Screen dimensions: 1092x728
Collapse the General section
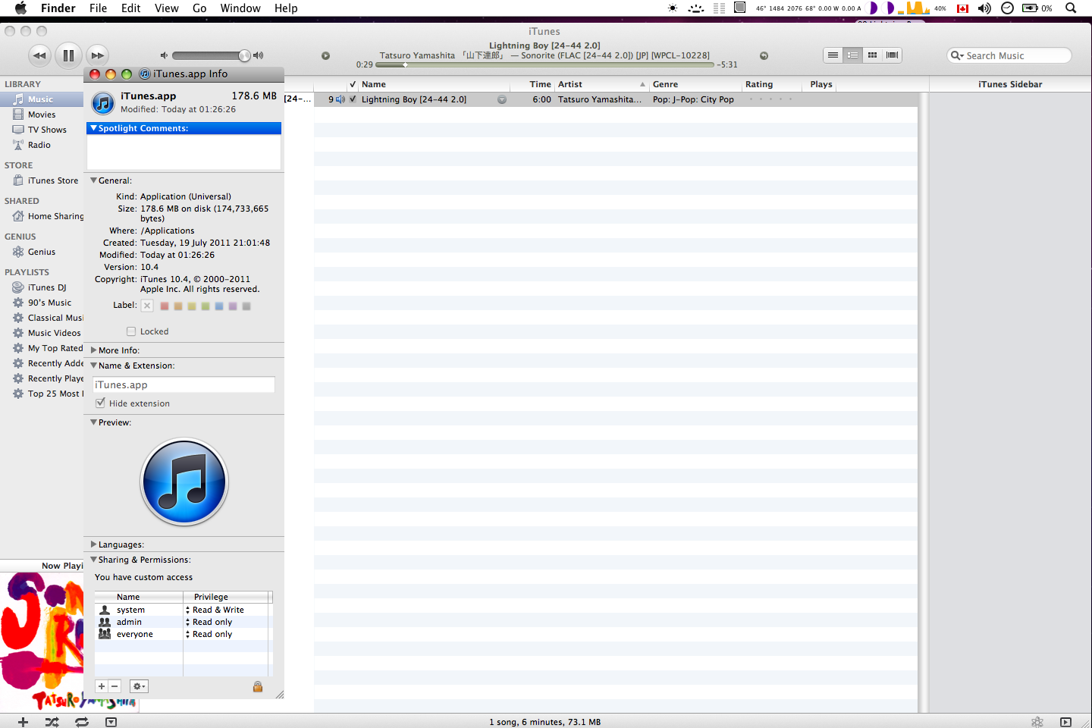pos(93,180)
